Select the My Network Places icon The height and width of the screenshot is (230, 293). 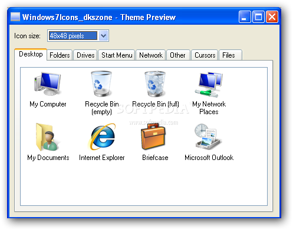click(x=209, y=85)
